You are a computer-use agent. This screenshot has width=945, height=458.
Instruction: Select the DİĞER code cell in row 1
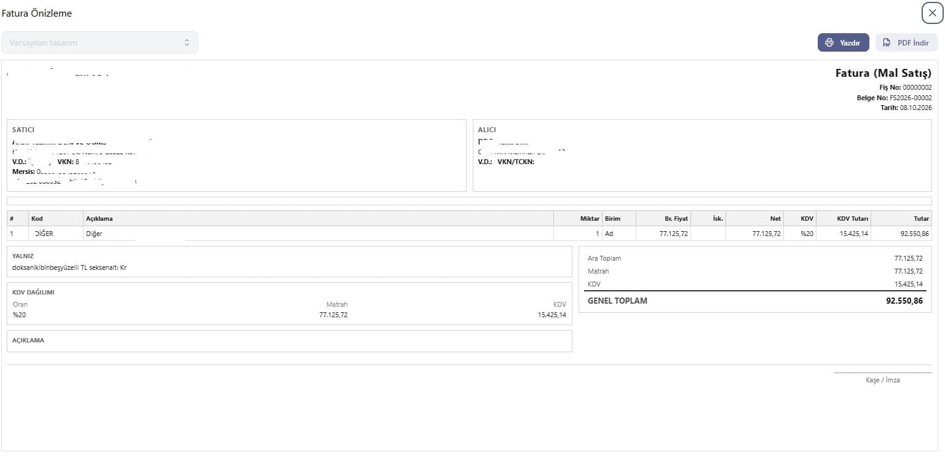coord(44,234)
